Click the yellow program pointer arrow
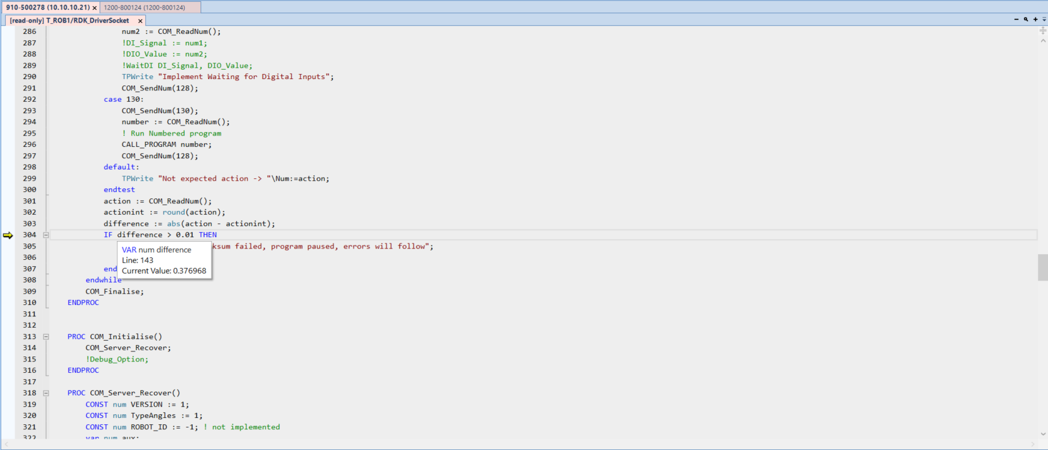The width and height of the screenshot is (1048, 450). (x=8, y=235)
